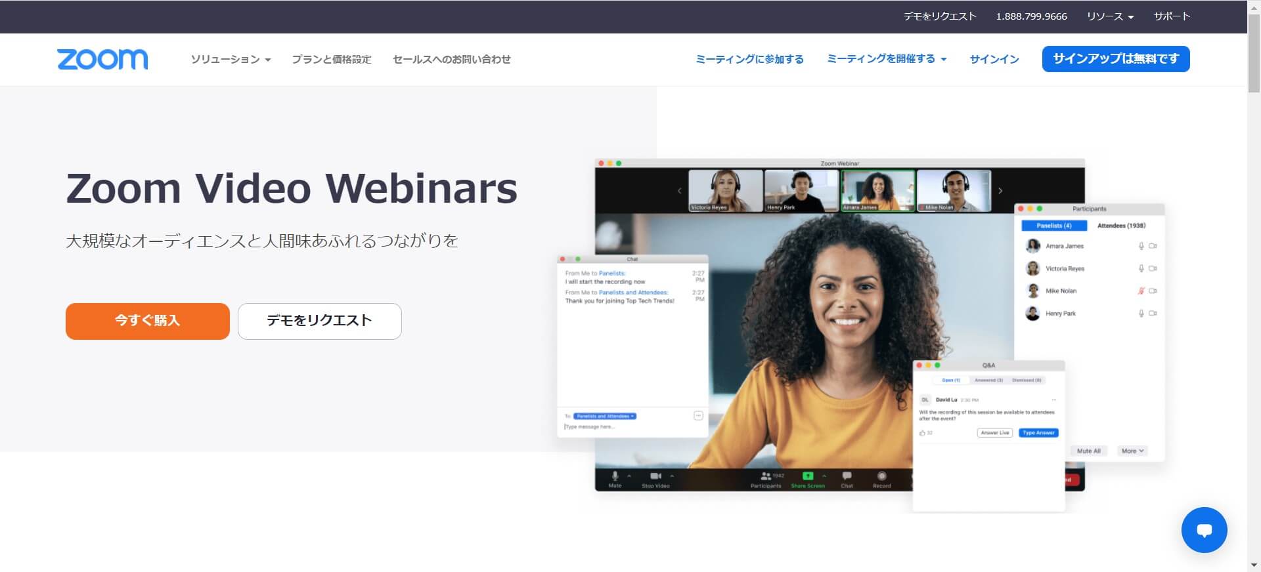
Task: Expand the リソース dropdown in top bar
Action: click(x=1110, y=16)
